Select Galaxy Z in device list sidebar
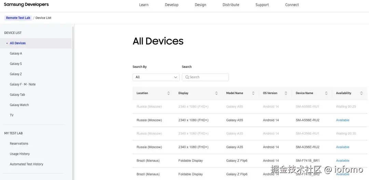Viewport: 369px width, 180px height. click(16, 74)
